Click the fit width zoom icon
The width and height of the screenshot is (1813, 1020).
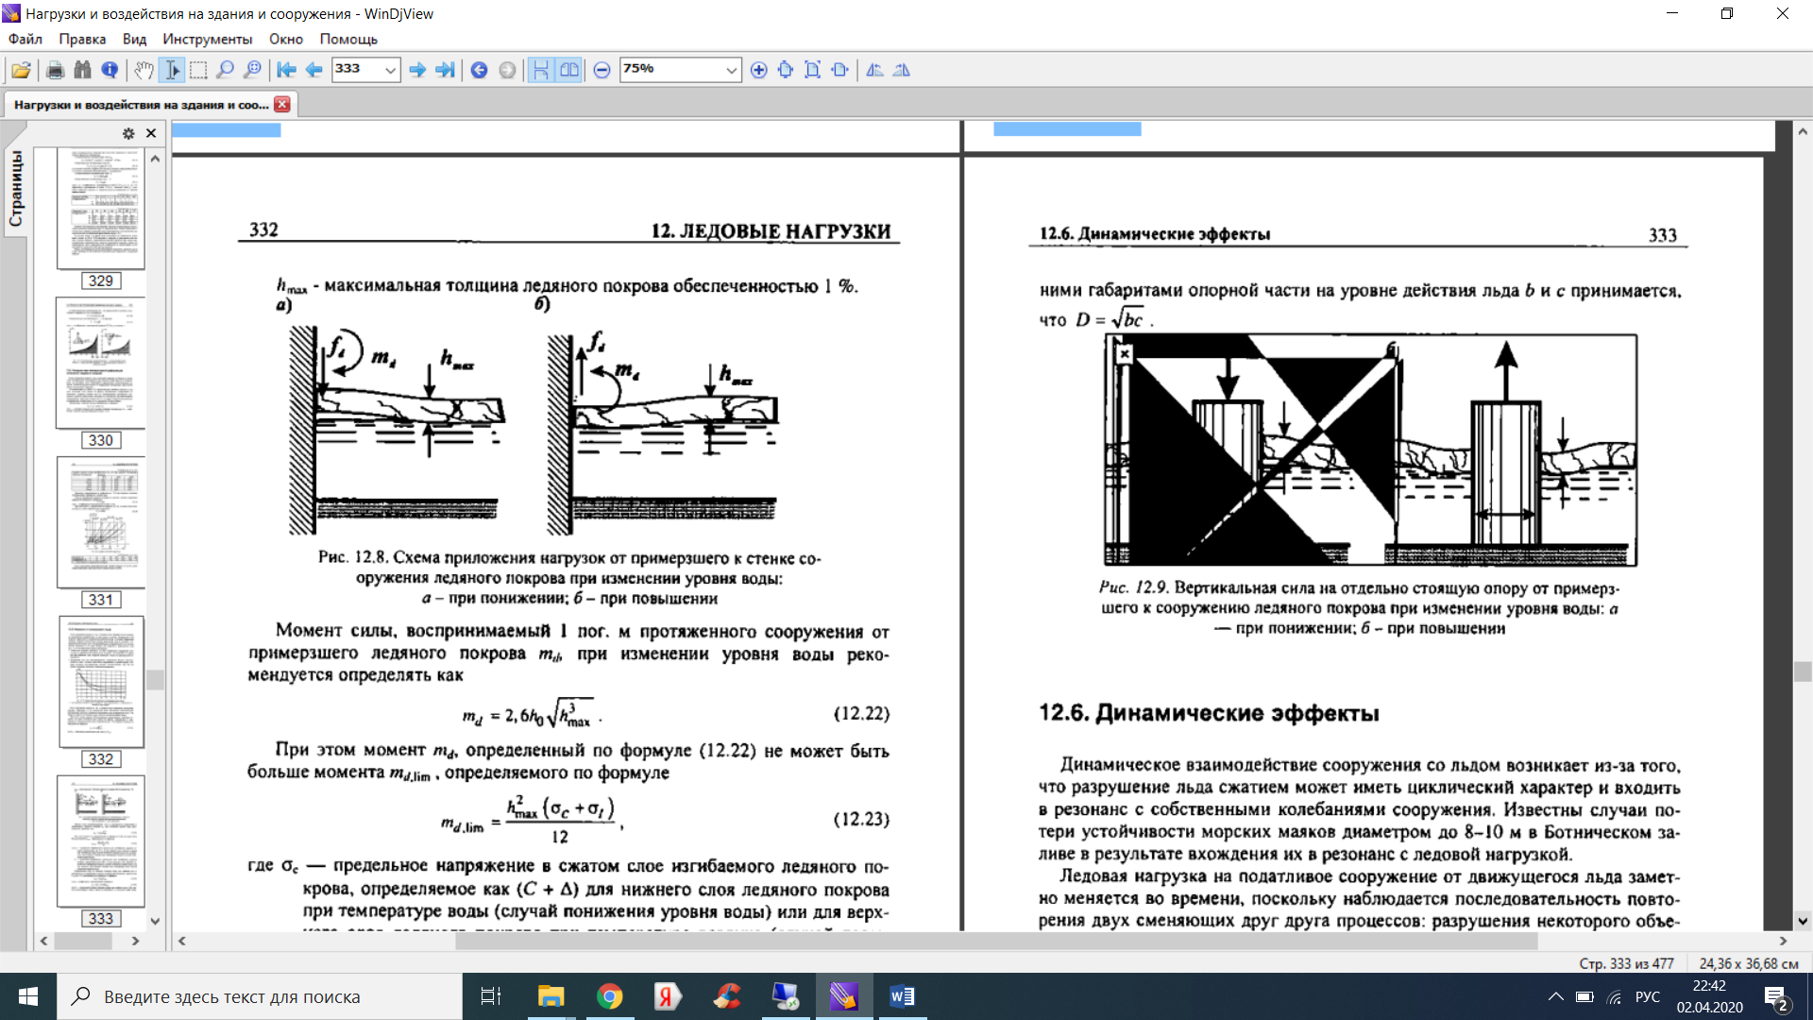839,70
